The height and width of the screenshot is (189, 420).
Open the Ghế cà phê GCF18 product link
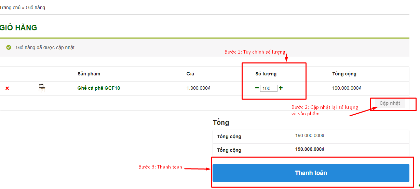pos(99,88)
